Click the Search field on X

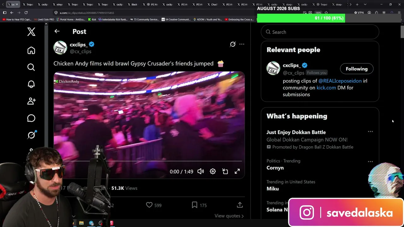click(x=320, y=32)
